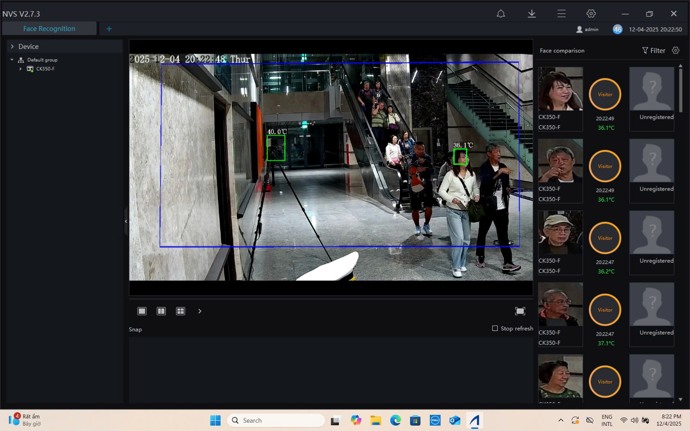
Task: Switch to single-window video layout
Action: (142, 311)
